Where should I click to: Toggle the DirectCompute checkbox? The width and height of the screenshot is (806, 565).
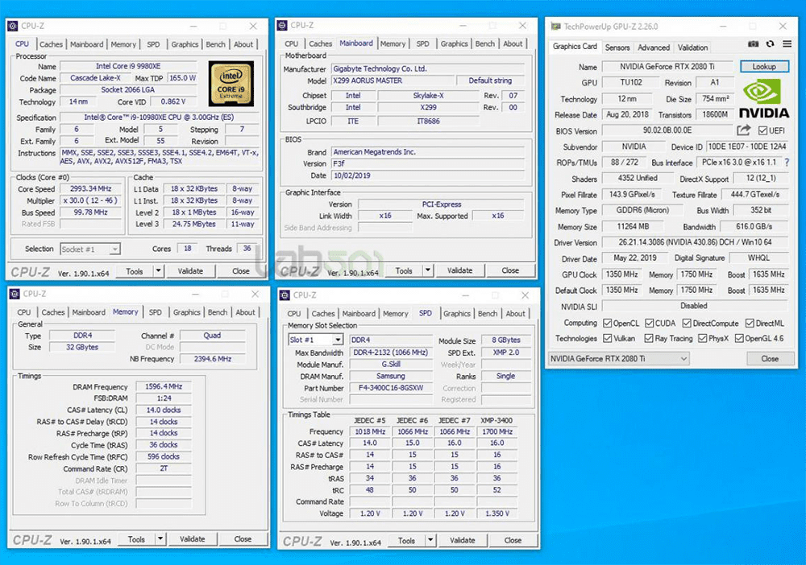click(x=687, y=323)
